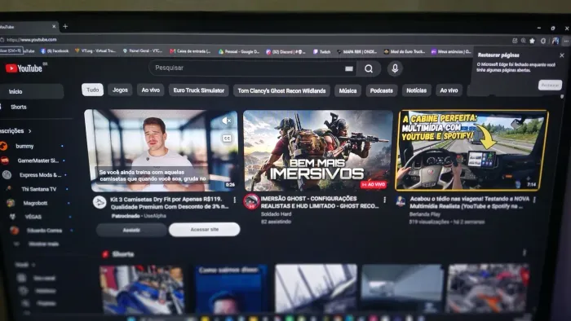Open options menu for Acabou o tédio video

[534, 200]
